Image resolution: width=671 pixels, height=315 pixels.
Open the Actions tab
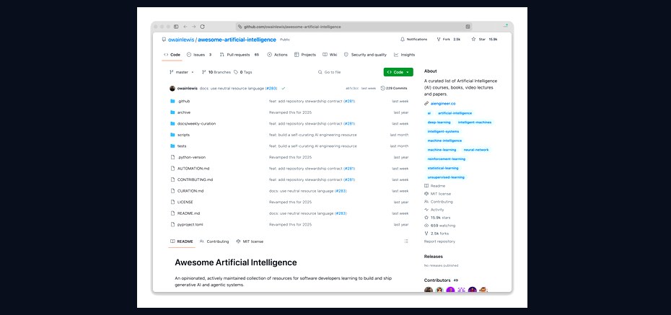[277, 55]
